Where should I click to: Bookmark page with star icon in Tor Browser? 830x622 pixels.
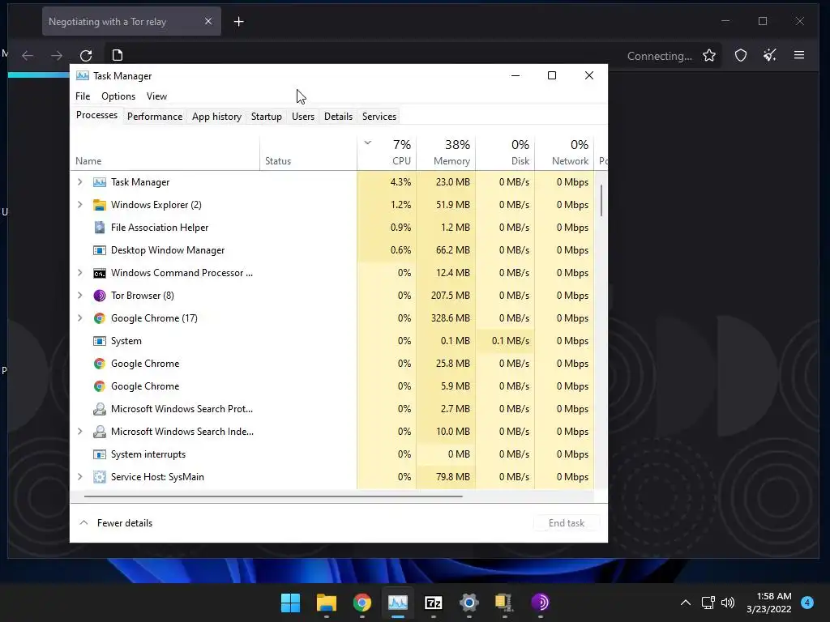pyautogui.click(x=709, y=56)
